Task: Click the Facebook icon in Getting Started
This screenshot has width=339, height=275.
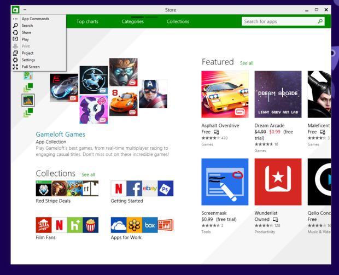Action: click(x=135, y=189)
